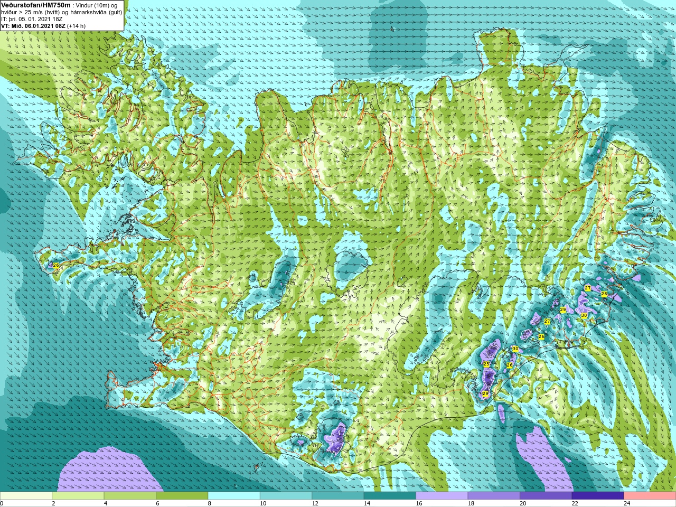Click the legend scale number 20

click(523, 503)
